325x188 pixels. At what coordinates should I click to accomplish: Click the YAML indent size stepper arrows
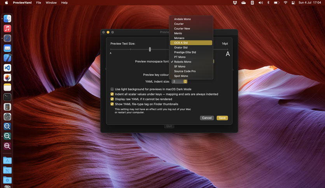tap(185, 82)
